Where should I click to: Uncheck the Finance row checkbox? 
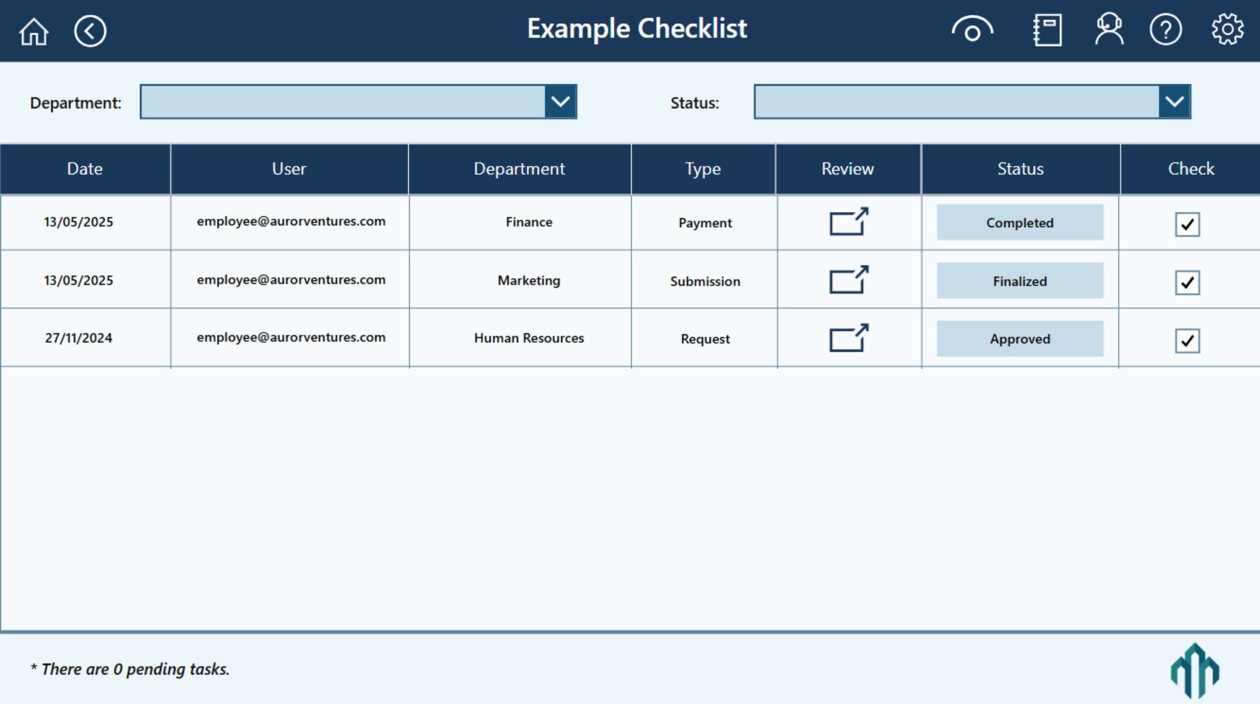point(1187,225)
